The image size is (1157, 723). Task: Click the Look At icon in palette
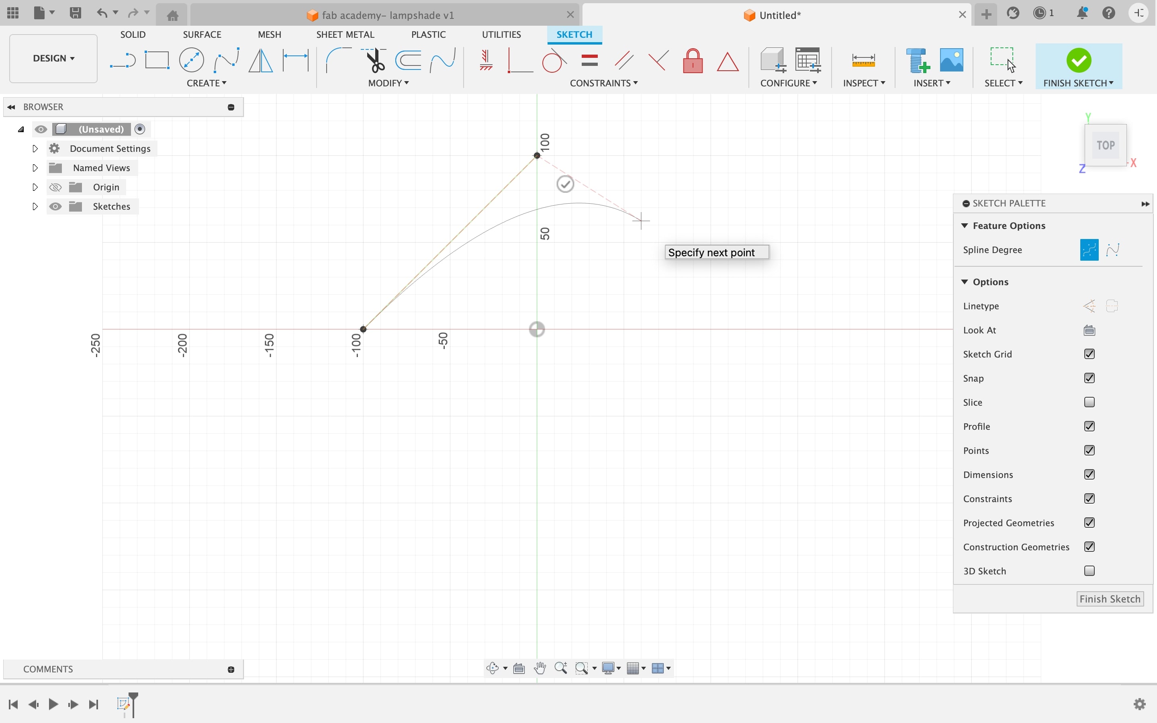[x=1089, y=330]
